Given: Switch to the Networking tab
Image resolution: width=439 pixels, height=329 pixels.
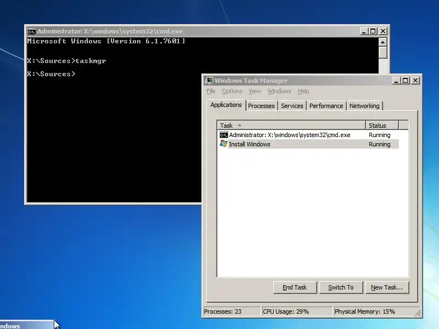Looking at the screenshot, I should pos(364,106).
